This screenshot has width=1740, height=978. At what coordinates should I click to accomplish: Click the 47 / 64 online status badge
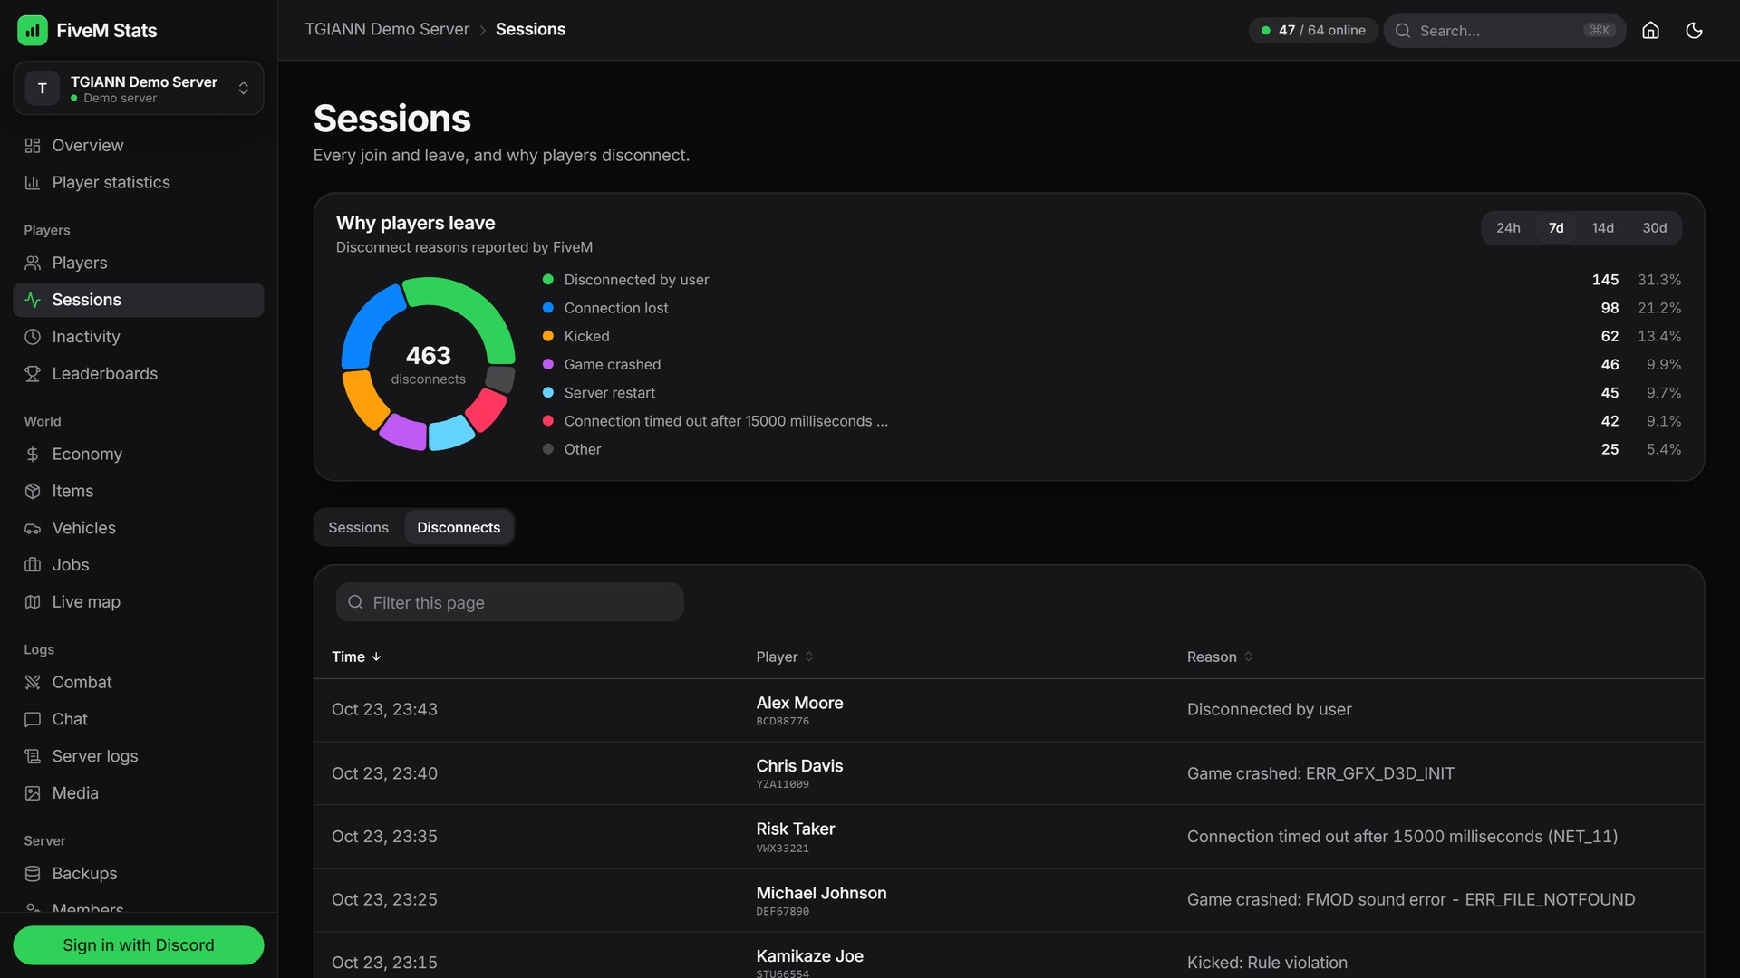(1313, 31)
